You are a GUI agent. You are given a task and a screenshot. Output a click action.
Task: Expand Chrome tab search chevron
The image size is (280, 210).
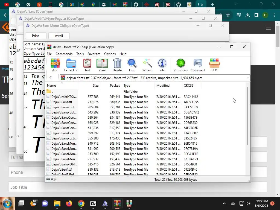point(236,4)
